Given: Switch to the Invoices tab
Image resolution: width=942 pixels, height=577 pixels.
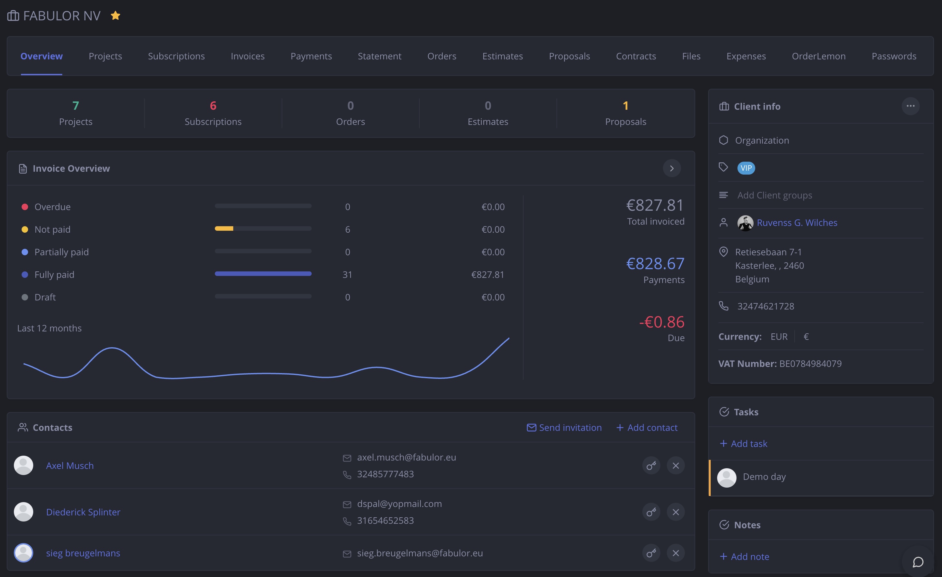Looking at the screenshot, I should 247,56.
